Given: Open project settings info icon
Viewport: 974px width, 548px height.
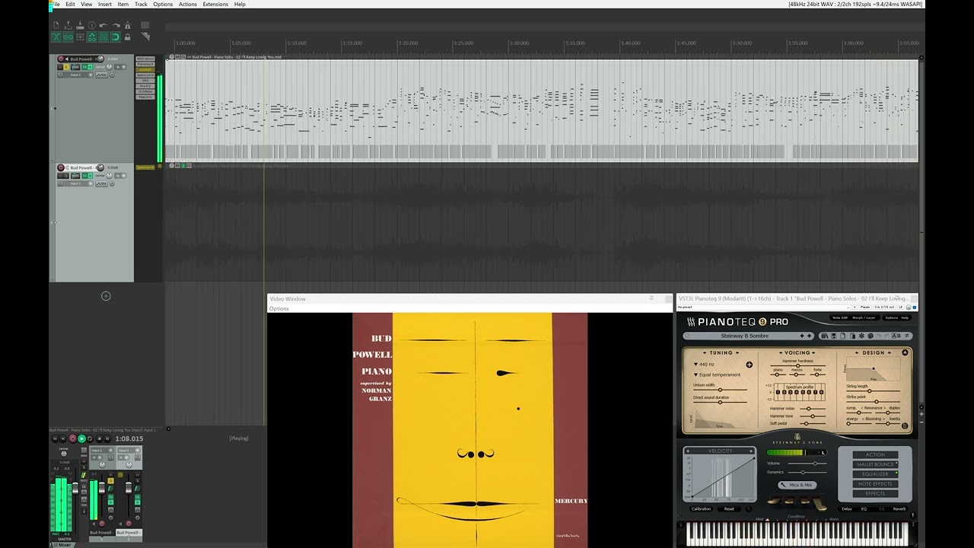Looking at the screenshot, I should [x=91, y=25].
